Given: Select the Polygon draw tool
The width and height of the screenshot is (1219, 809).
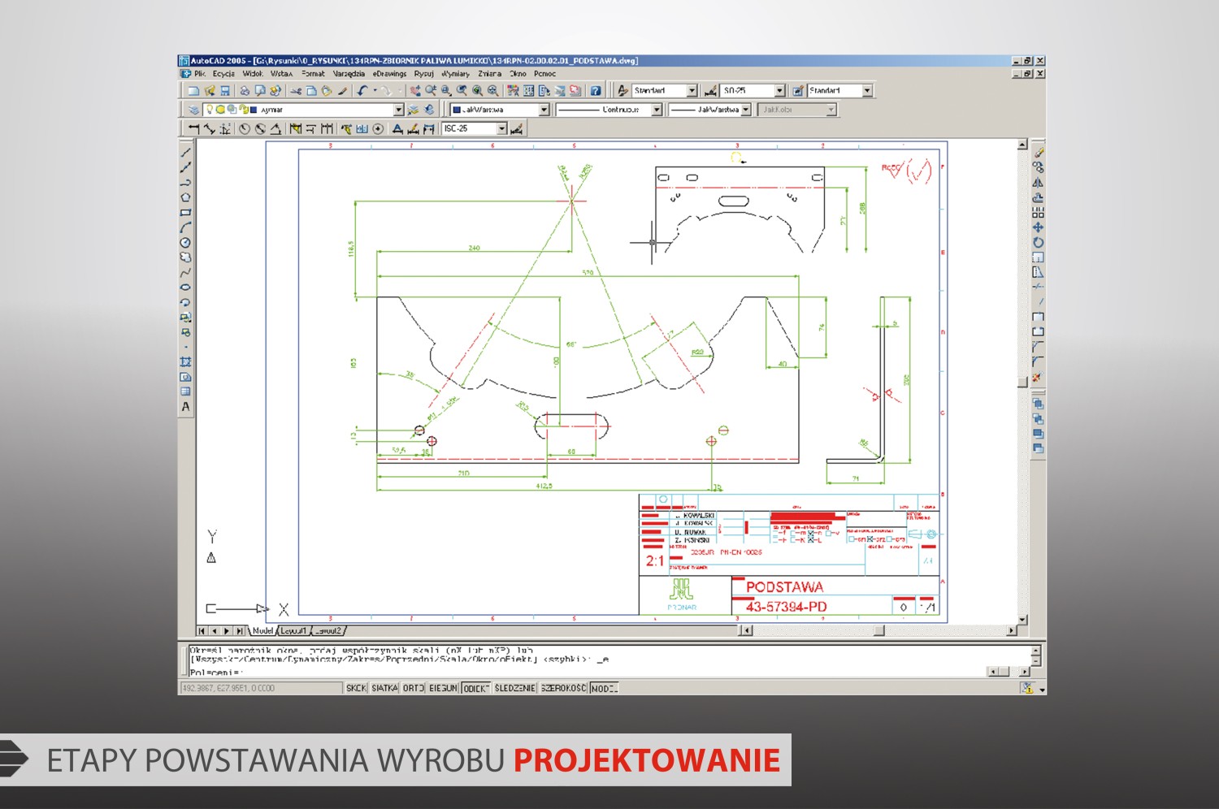Looking at the screenshot, I should (185, 197).
